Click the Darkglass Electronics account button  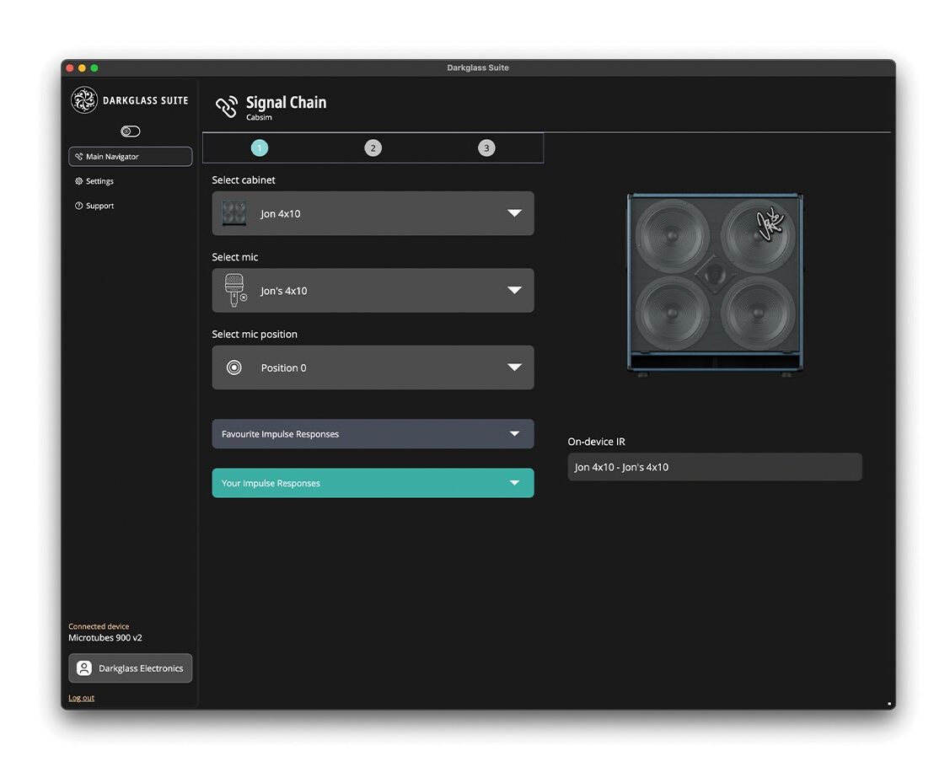click(131, 668)
